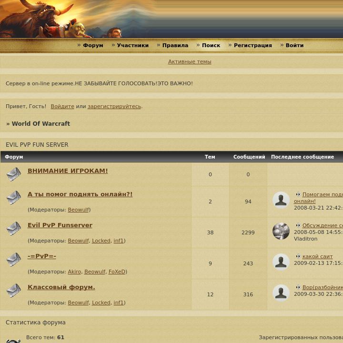
Task: Click Vladitron's avatar in Evil PvP Funserver row
Action: [x=281, y=231]
